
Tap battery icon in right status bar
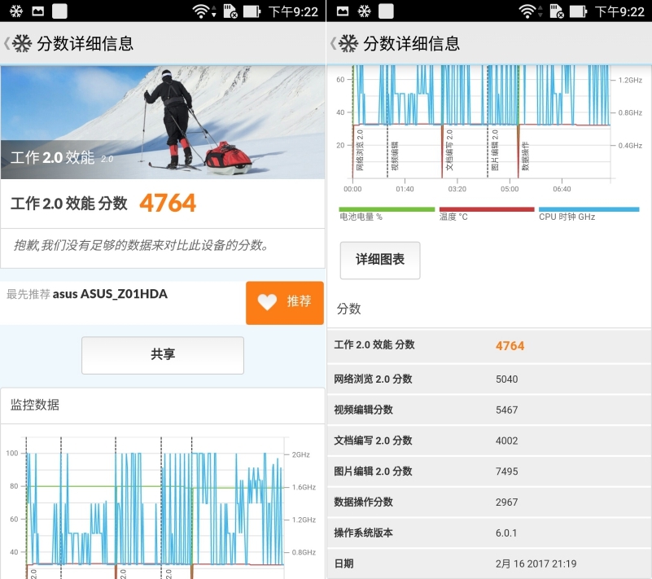click(578, 11)
